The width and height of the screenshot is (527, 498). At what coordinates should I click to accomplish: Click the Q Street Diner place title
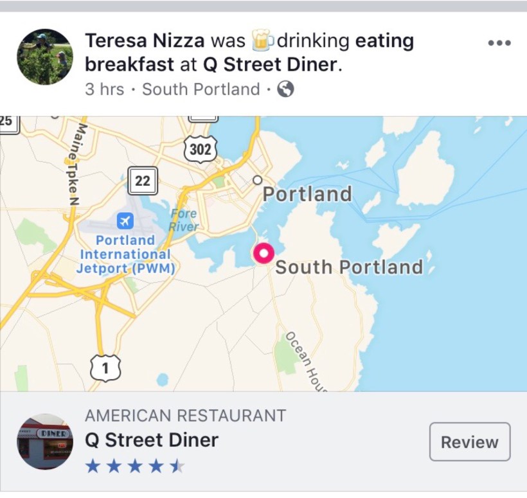[x=152, y=440]
